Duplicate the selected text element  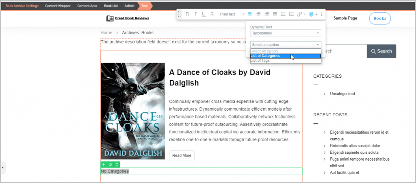click(110, 164)
